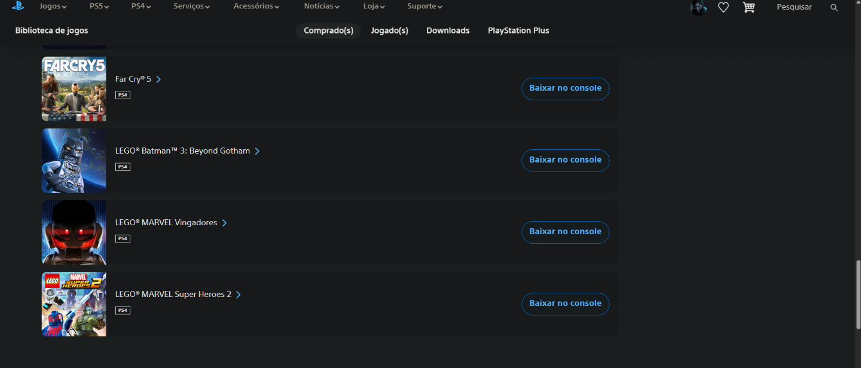
Task: Switch to the Downloads tab
Action: [448, 30]
